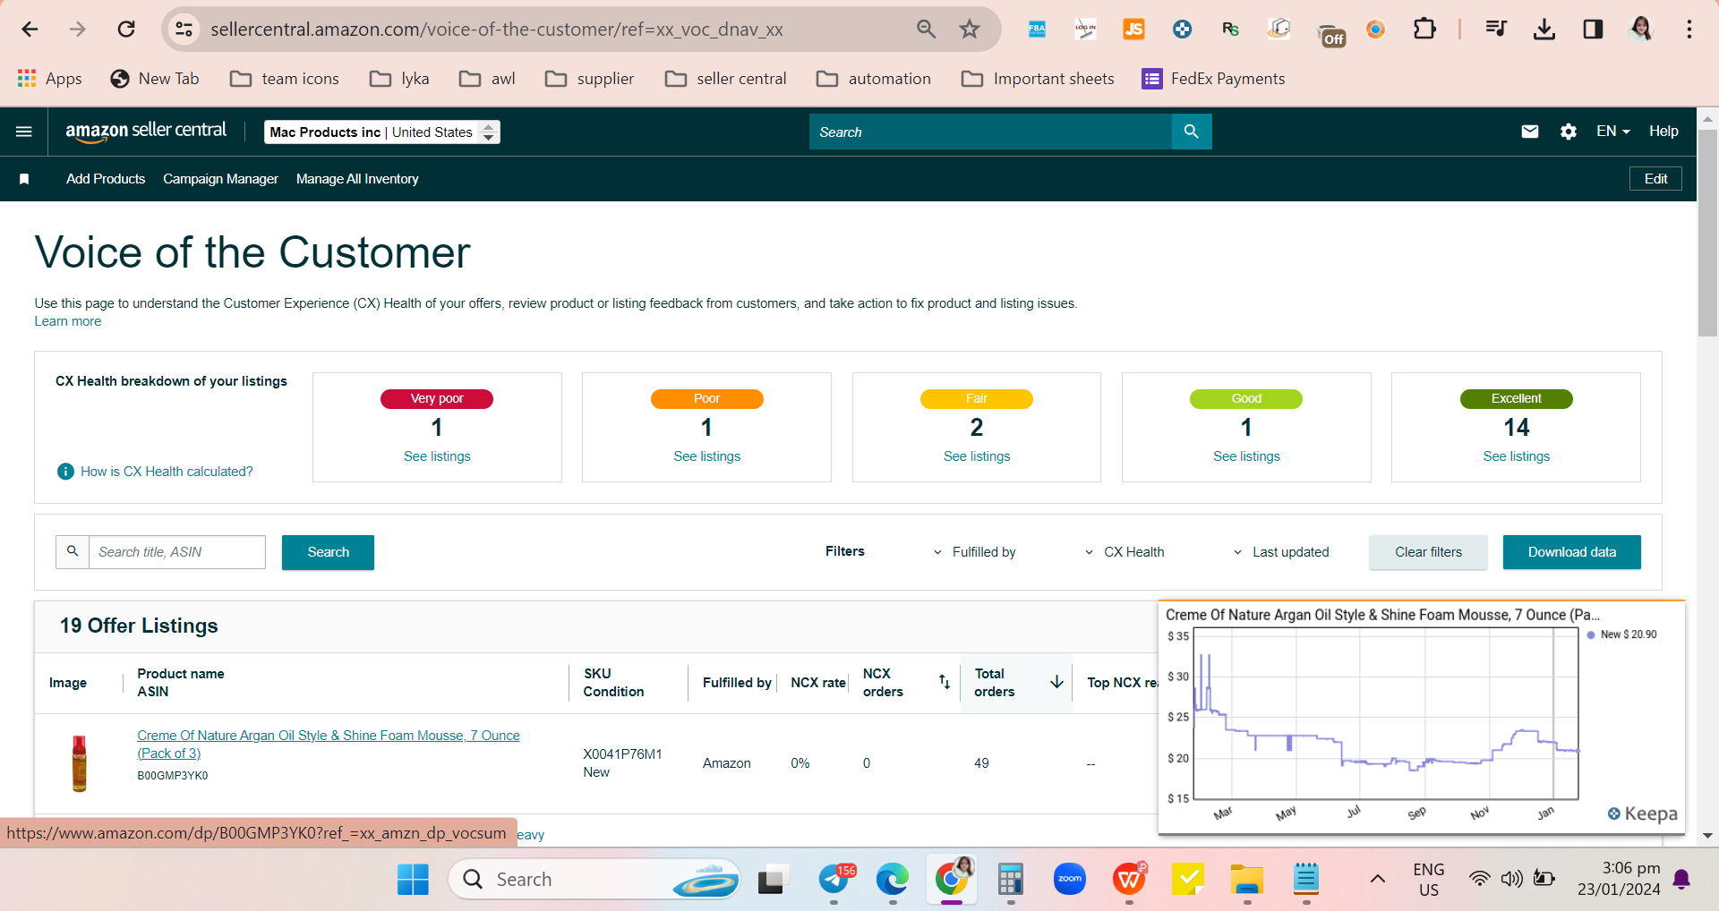Open Seller Central messages envelope icon
The width and height of the screenshot is (1719, 911).
1530,132
